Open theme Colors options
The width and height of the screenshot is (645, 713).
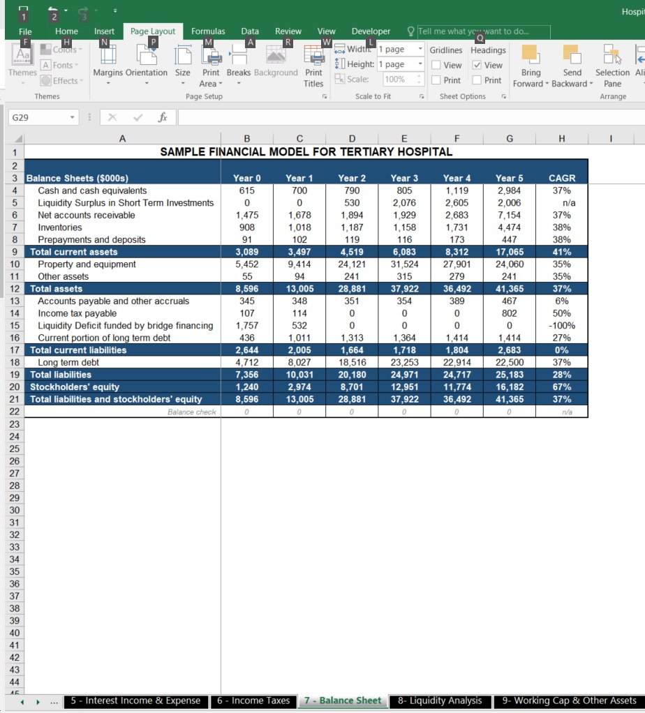[x=61, y=49]
